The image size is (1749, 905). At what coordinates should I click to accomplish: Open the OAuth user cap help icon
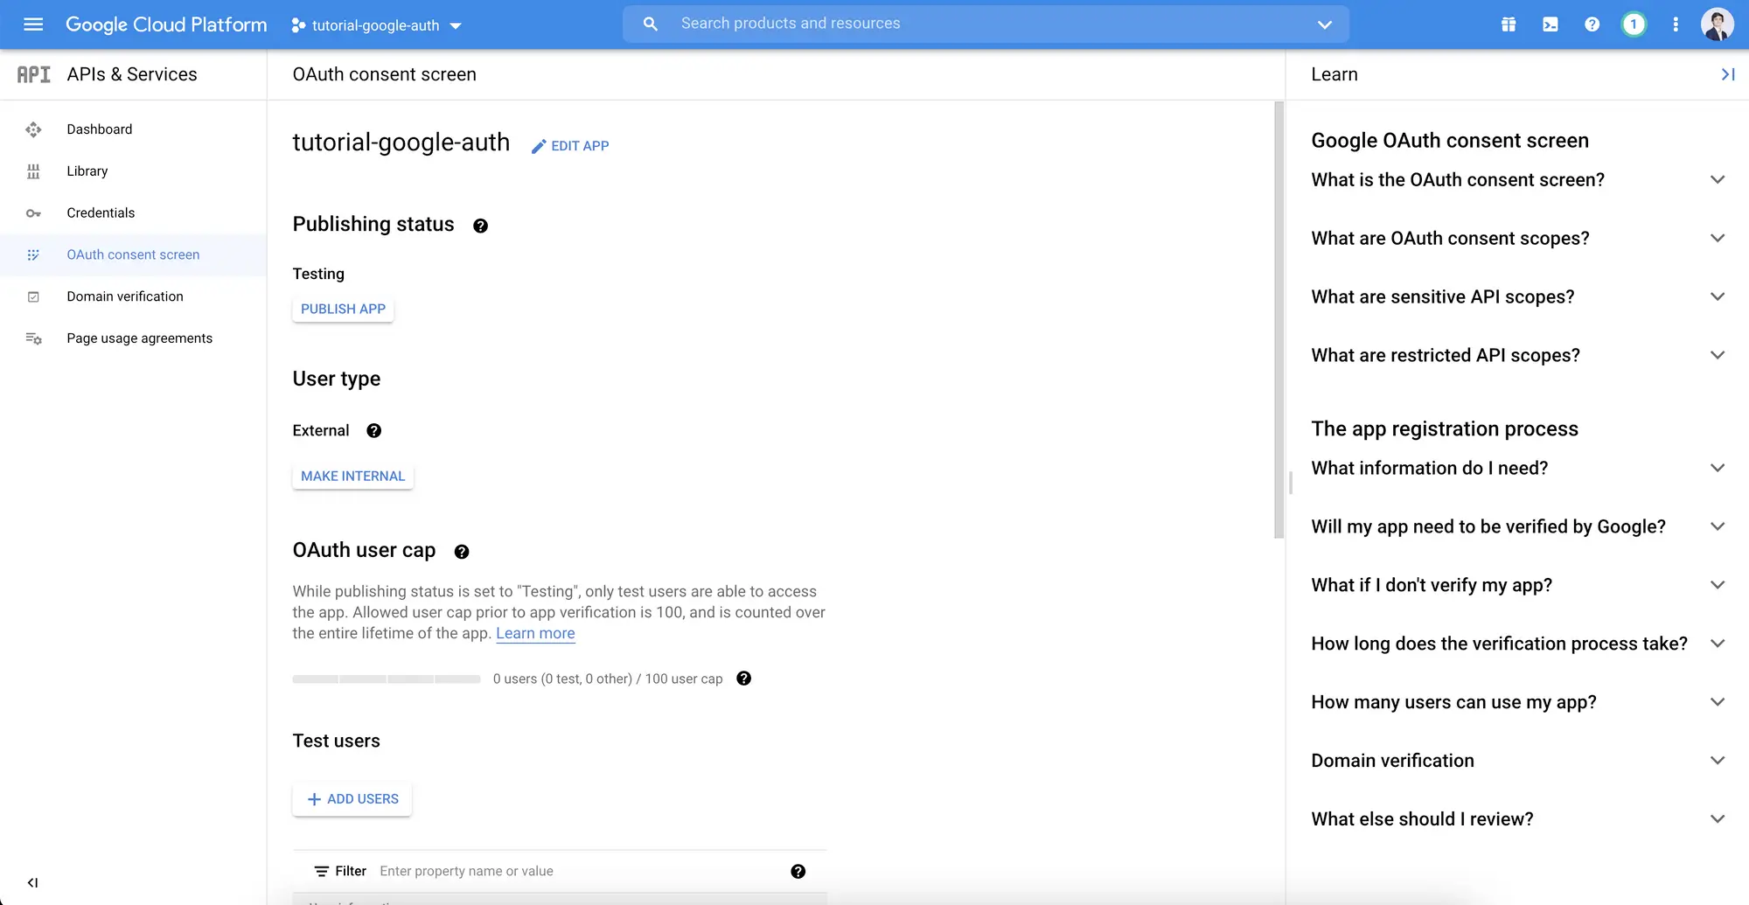point(461,552)
